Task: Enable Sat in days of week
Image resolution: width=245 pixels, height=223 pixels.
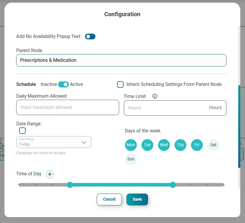Action: 213,145
